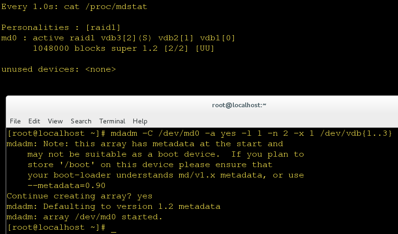The image size is (398, 234).
Task: Click the 'Personalities : [raid1]' line
Action: click(x=61, y=28)
